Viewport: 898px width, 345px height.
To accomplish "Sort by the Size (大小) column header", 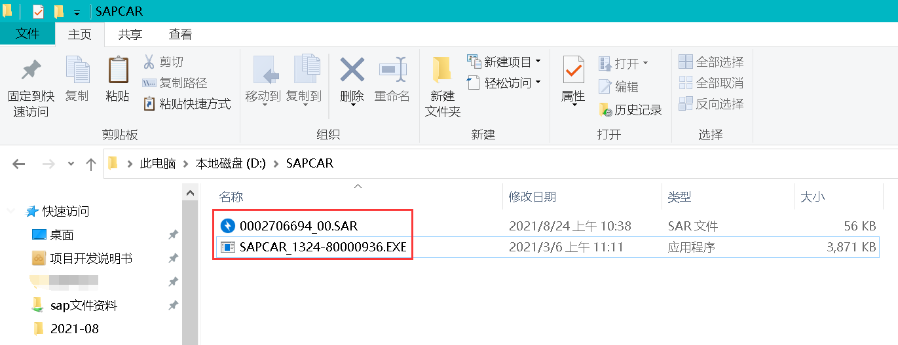I will 813,197.
